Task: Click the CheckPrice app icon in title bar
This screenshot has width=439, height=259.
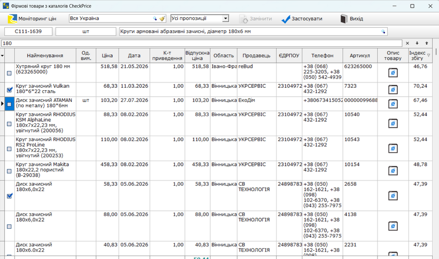Action: click(x=5, y=6)
